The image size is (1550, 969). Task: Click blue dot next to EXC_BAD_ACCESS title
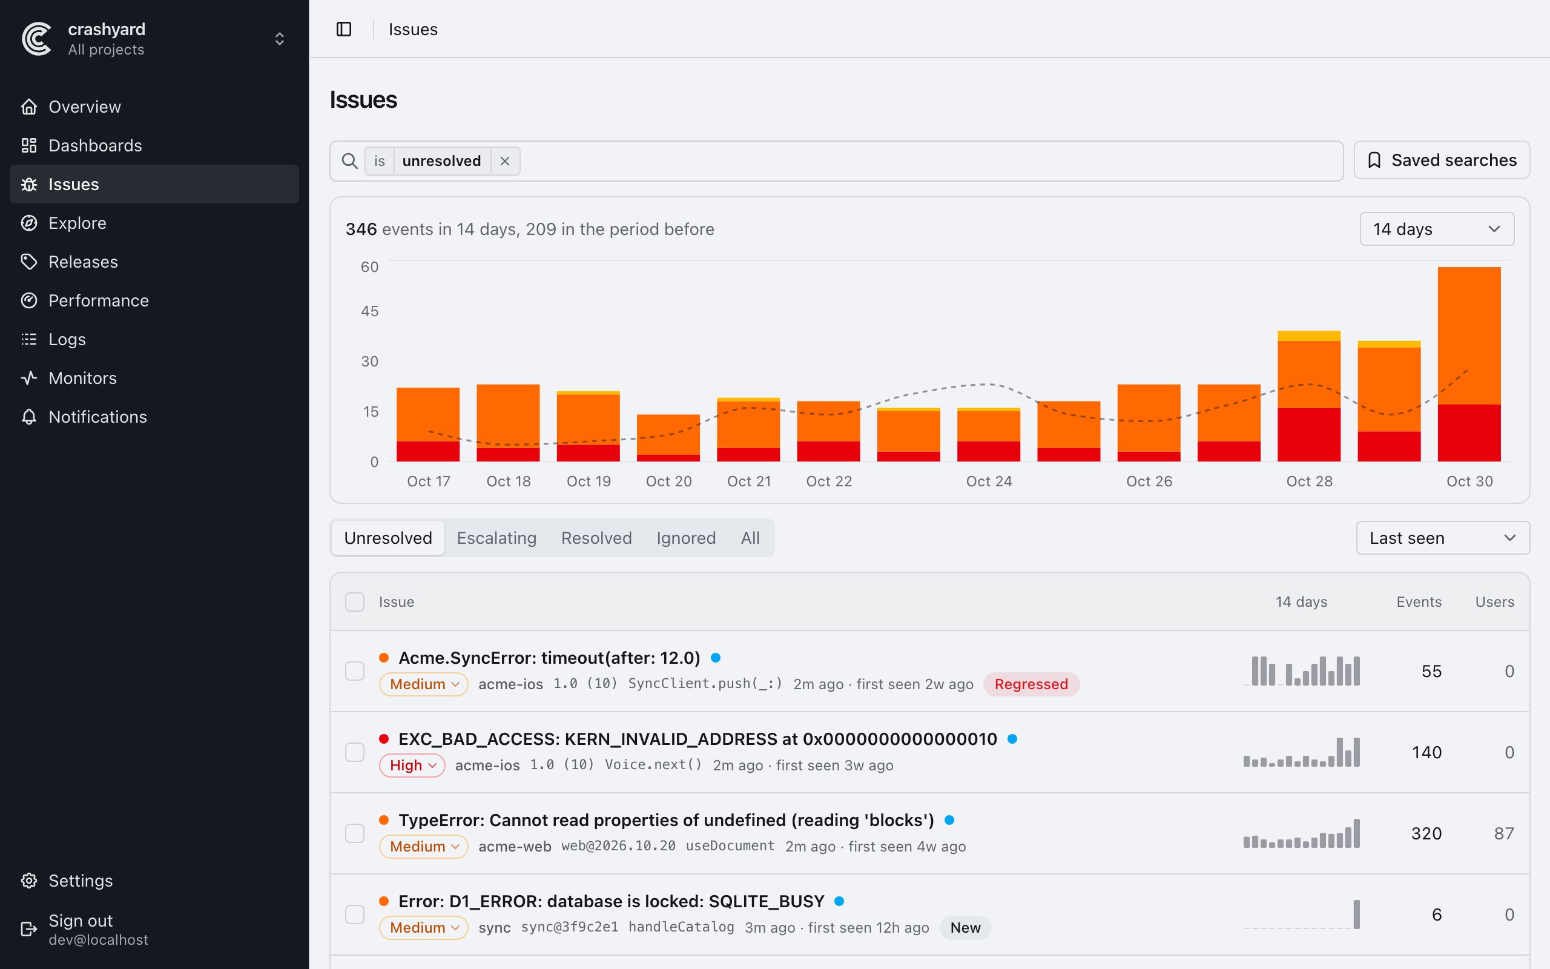tap(1012, 739)
